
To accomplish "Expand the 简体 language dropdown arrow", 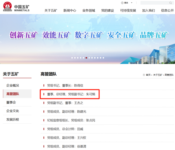I will 132,3.
